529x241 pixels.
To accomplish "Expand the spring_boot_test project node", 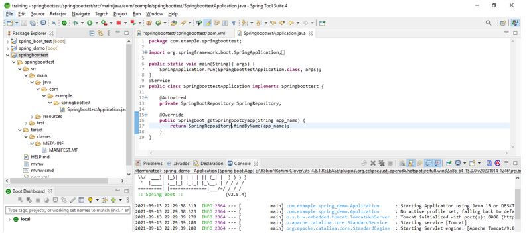I will (x=7, y=42).
